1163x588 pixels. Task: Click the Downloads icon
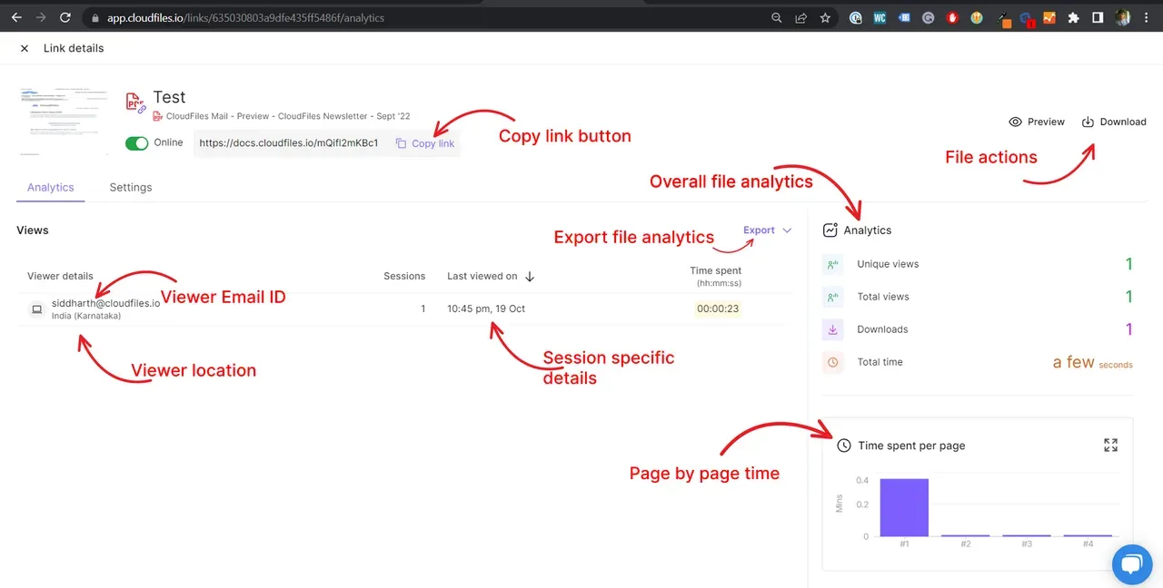831,329
